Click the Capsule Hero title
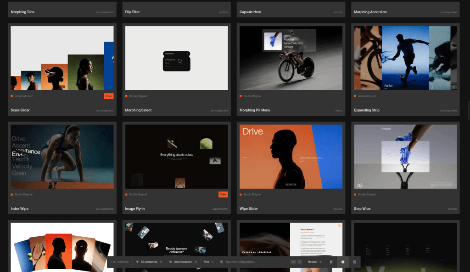 click(x=250, y=12)
